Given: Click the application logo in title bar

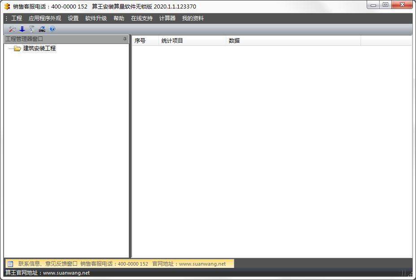Looking at the screenshot, I should (x=7, y=6).
